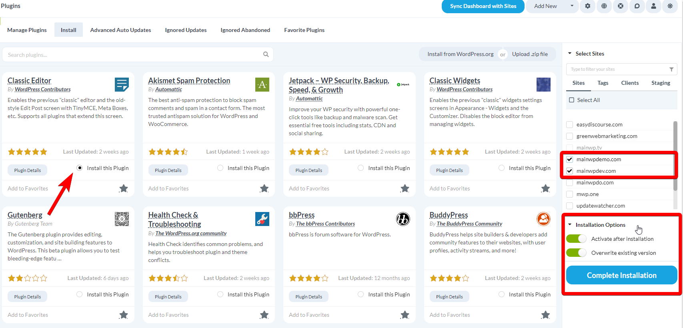
Task: Focus the filter your sites field
Action: click(621, 69)
